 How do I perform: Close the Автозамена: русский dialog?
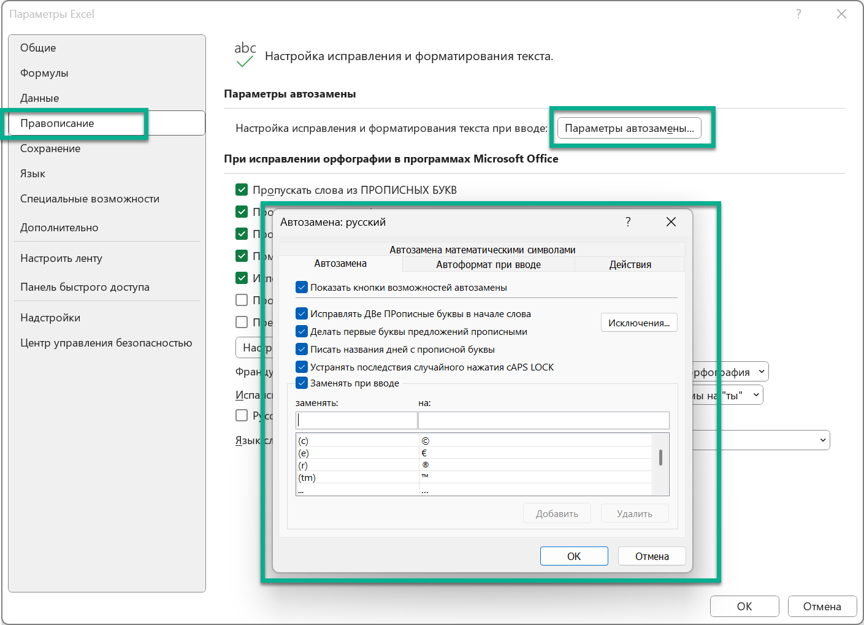671,222
